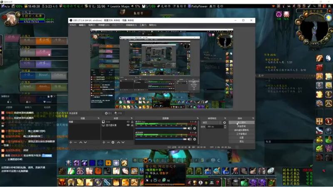Click lock icon on danmaku helper widget

pyautogui.click(x=48, y=96)
